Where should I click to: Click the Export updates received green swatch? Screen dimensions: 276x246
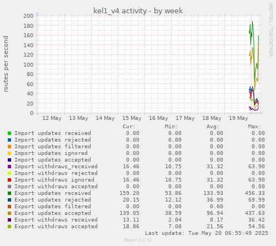(9, 193)
